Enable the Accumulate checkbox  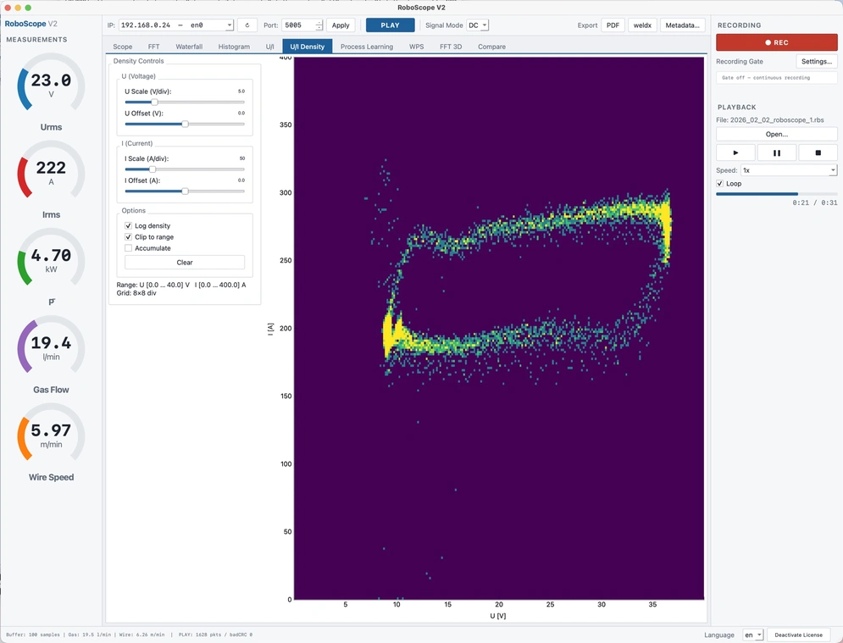tap(129, 248)
